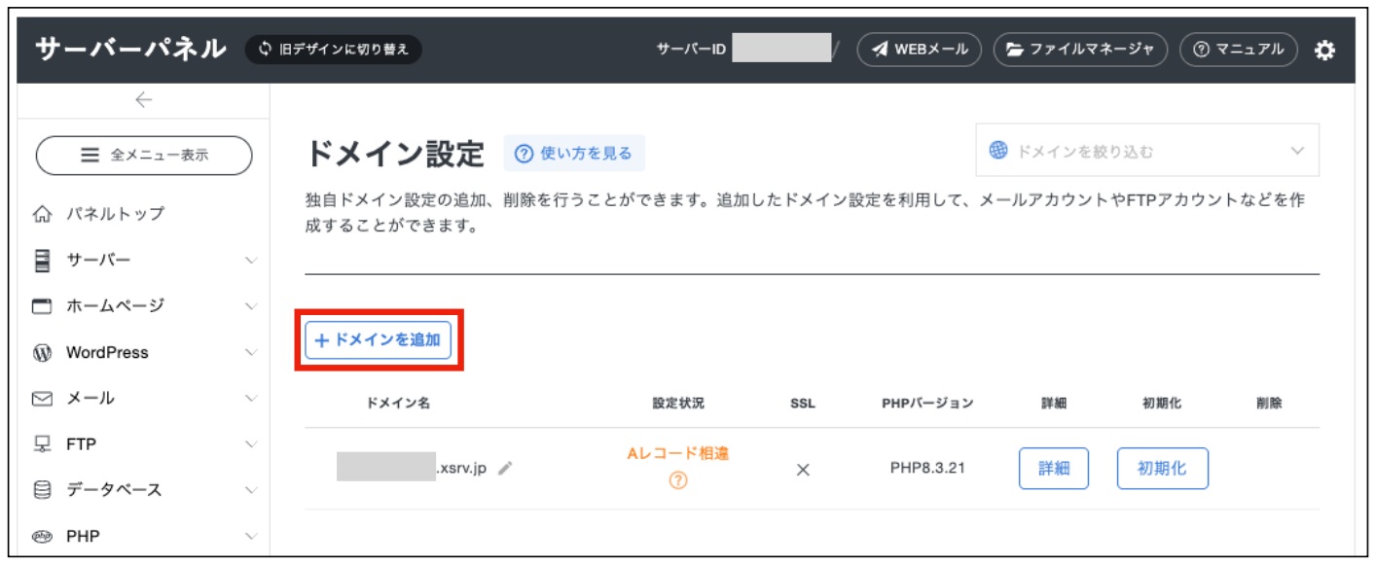Click the settings gear icon
The image size is (1376, 564).
[x=1324, y=51]
